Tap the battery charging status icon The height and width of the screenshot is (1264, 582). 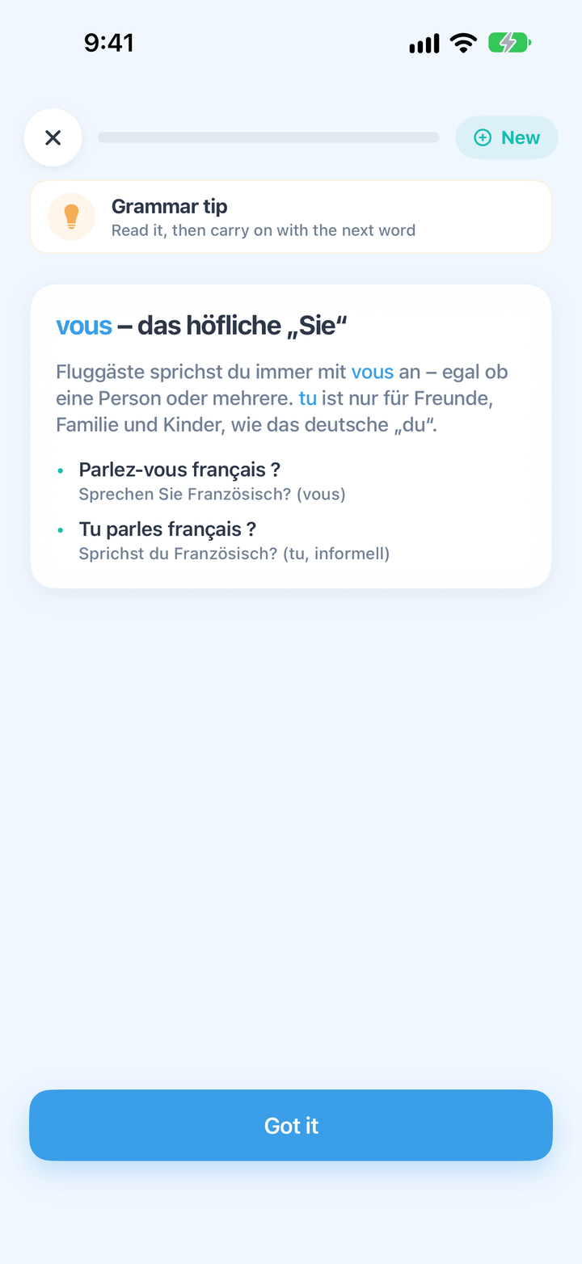pyautogui.click(x=509, y=43)
